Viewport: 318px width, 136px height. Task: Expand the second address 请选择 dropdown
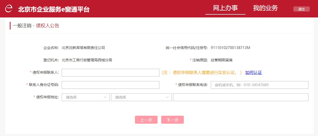[x=141, y=97]
